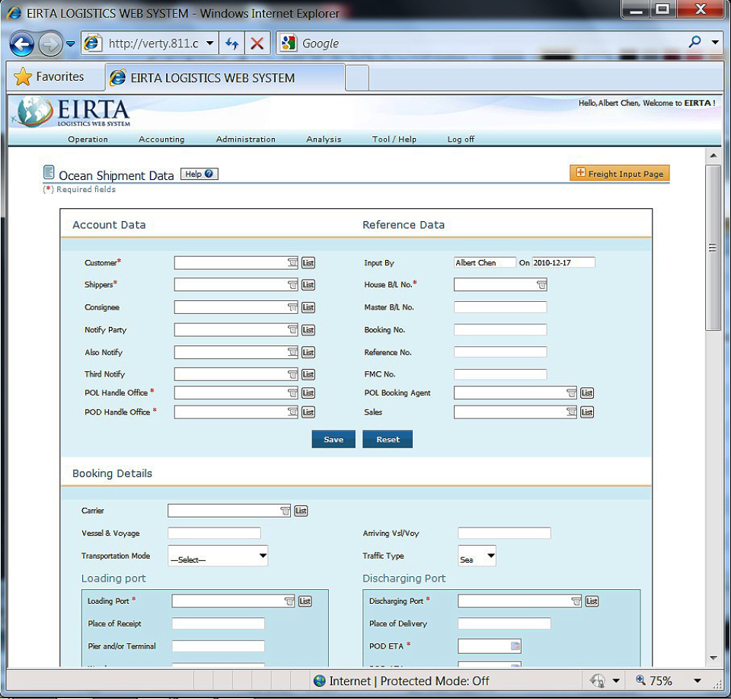Focus the Arriving Vsl/Voy input field
Viewport: 731px width, 699px height.
point(504,533)
